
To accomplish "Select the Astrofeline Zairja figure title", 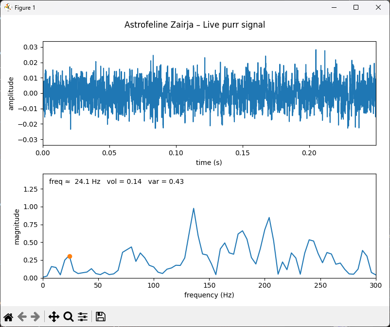I will click(x=195, y=25).
